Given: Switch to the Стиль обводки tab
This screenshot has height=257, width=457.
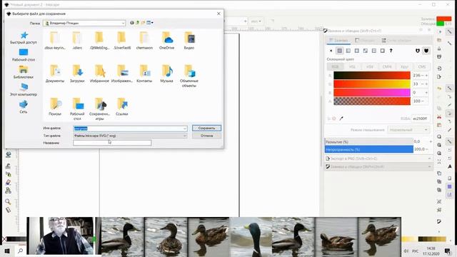Looking at the screenshot, I should click(x=397, y=40).
